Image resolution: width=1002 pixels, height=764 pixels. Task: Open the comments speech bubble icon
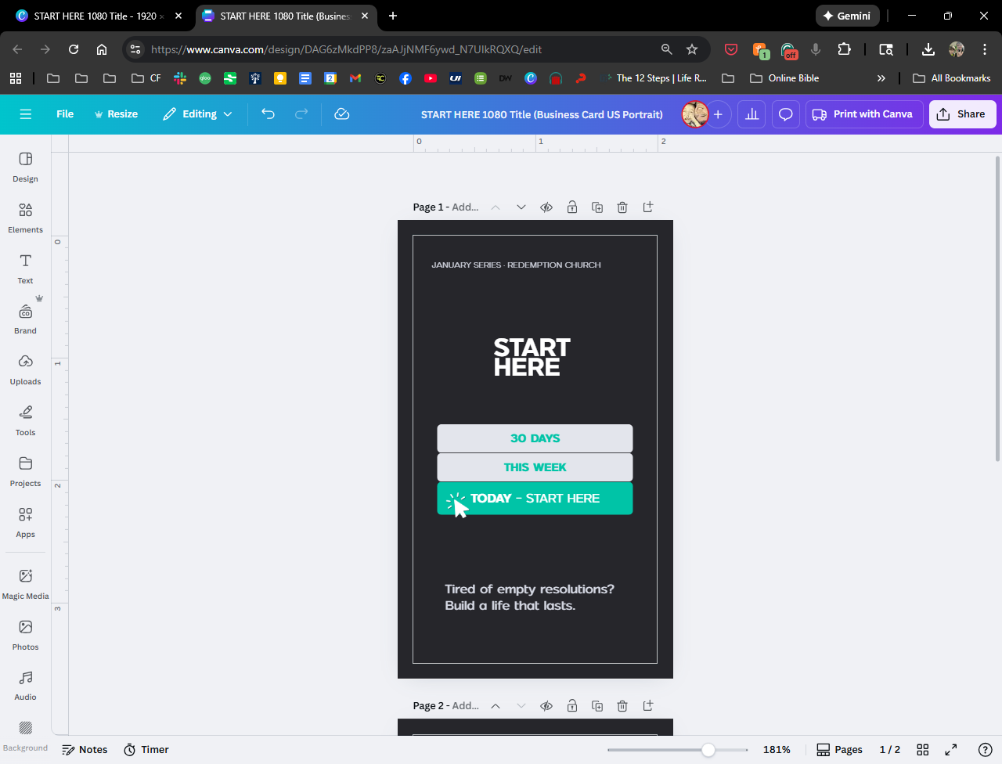click(785, 114)
